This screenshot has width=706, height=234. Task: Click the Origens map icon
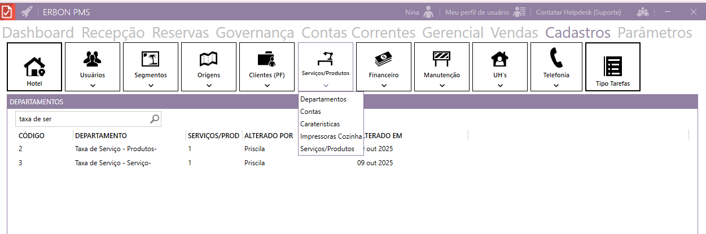[x=209, y=58]
